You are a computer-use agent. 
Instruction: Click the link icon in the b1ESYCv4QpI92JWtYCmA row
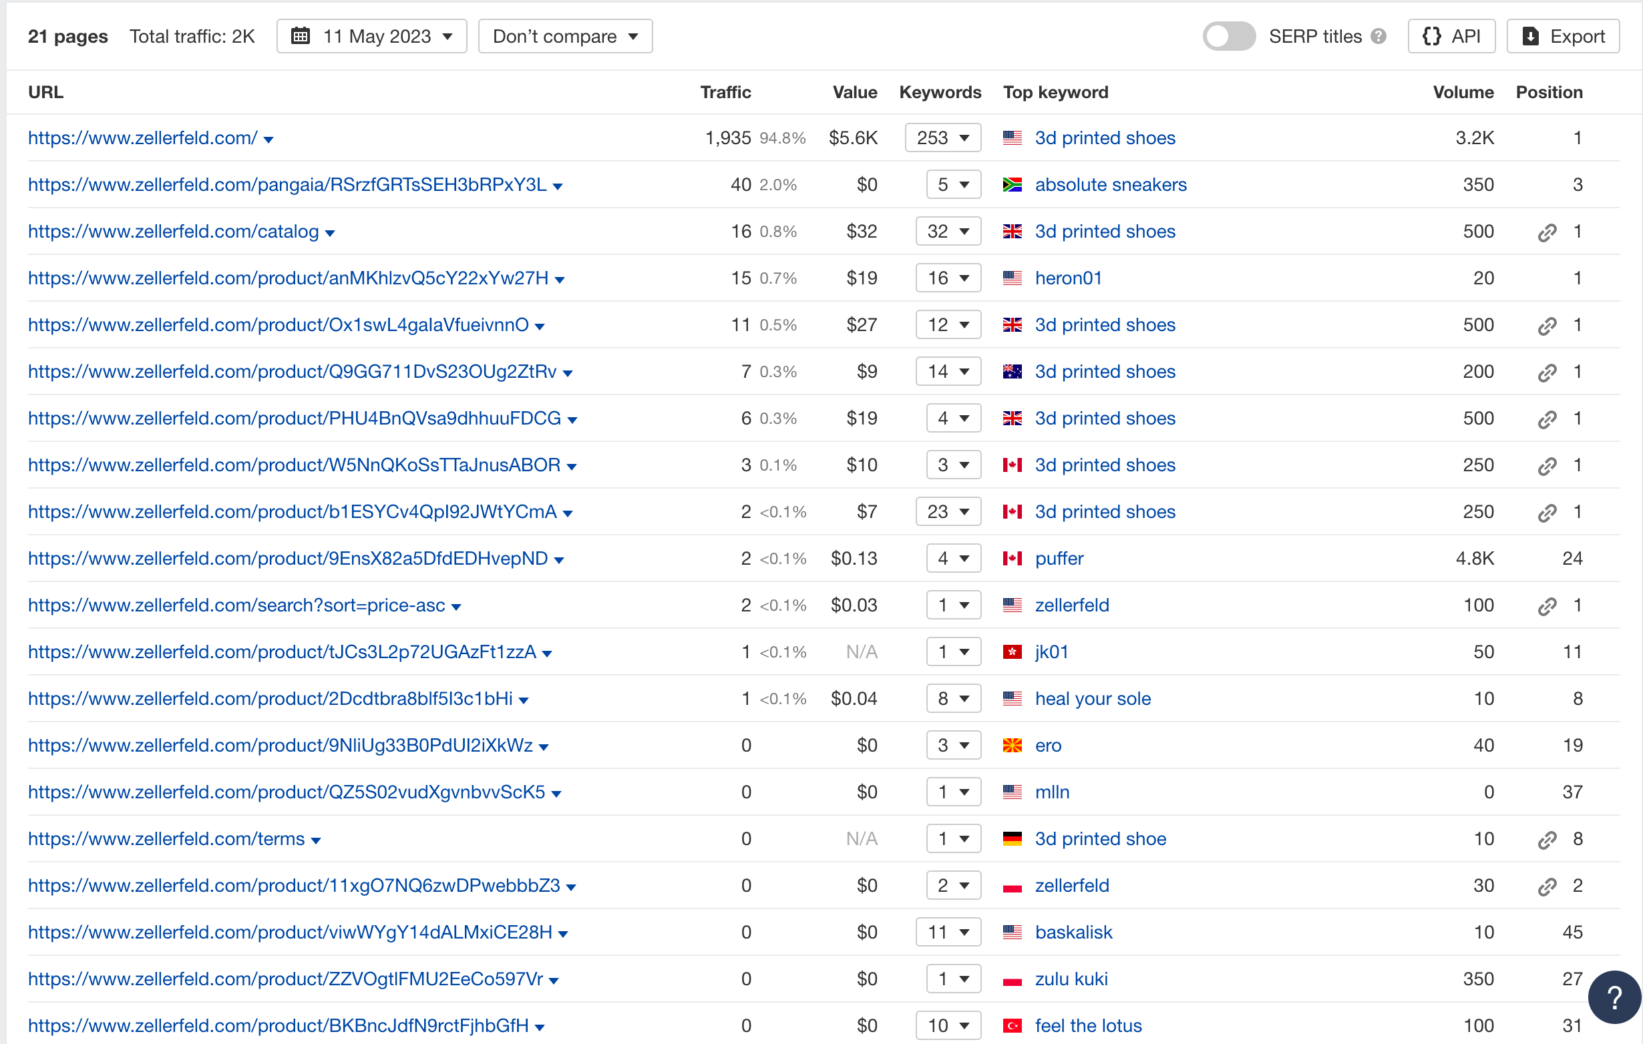1547,513
